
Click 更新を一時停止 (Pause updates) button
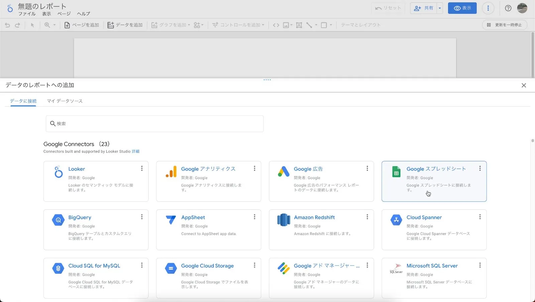[x=505, y=25]
